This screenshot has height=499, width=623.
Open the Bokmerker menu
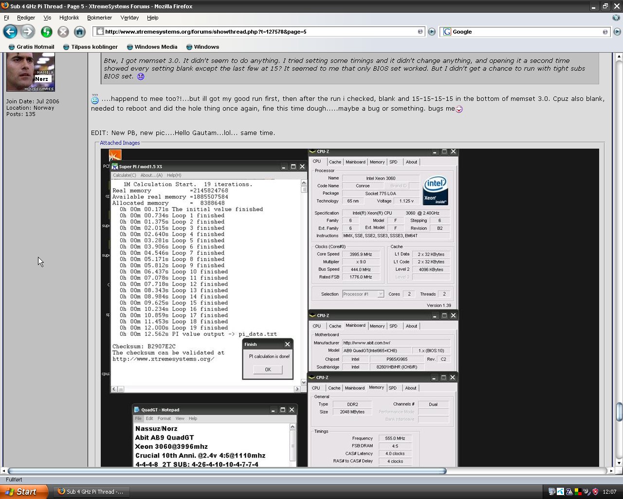tap(100, 18)
